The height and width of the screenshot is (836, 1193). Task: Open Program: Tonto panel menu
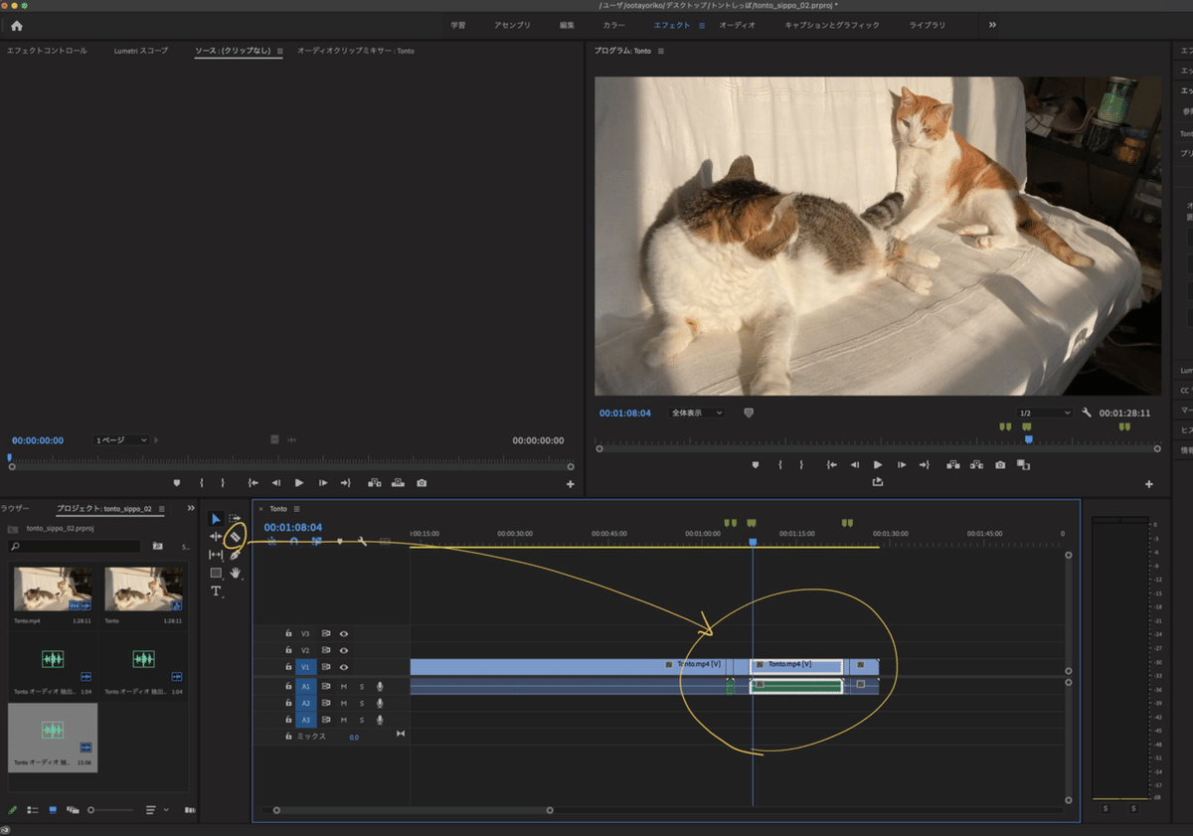(661, 51)
